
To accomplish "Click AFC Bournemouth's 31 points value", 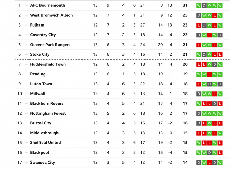I will pos(185,5).
